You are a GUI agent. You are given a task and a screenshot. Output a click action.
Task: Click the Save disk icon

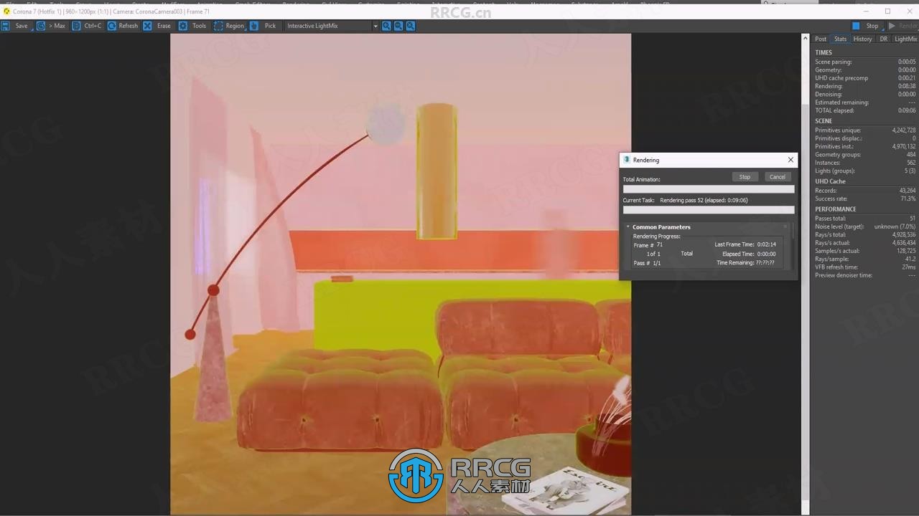[x=5, y=26]
